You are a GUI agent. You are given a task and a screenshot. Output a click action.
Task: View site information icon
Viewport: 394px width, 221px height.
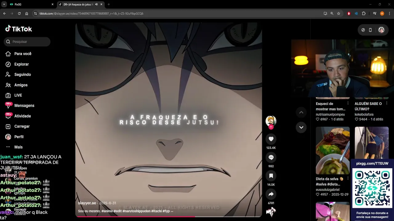click(x=35, y=14)
